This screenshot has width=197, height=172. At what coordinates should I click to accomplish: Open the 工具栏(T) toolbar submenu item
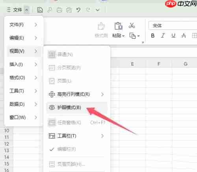tap(77, 136)
